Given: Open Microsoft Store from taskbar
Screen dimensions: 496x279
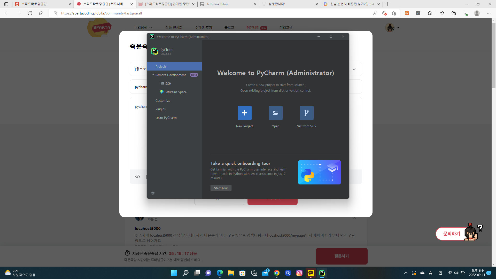Looking at the screenshot, I should click(243, 273).
